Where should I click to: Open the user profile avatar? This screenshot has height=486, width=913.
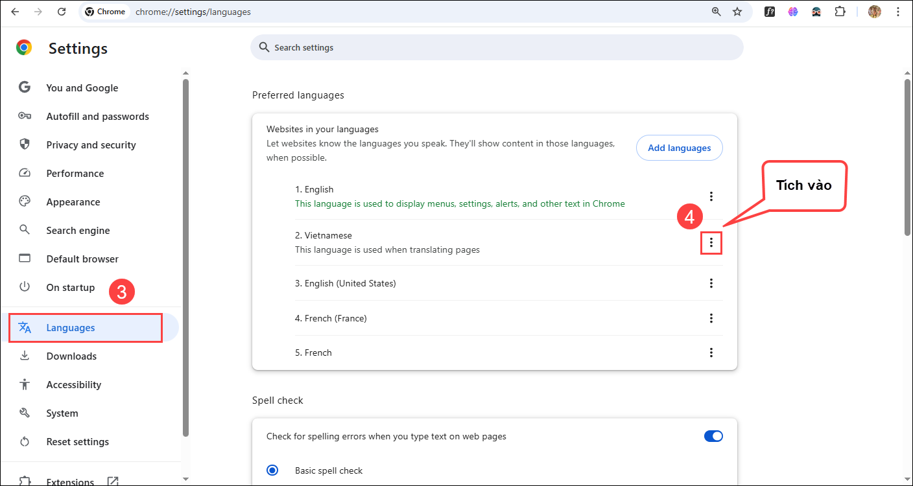pyautogui.click(x=875, y=12)
